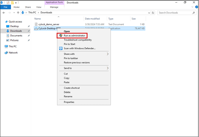Click the Back navigation arrow

click(4, 13)
